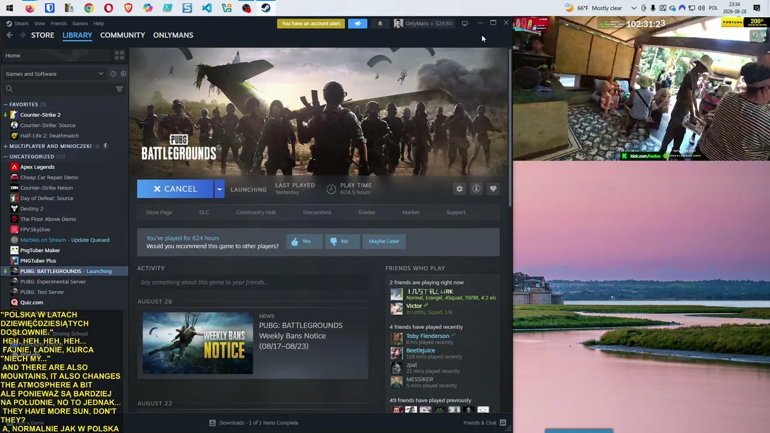The image size is (770, 433).
Task: Collapse the Uncategorized category
Action: click(5, 156)
